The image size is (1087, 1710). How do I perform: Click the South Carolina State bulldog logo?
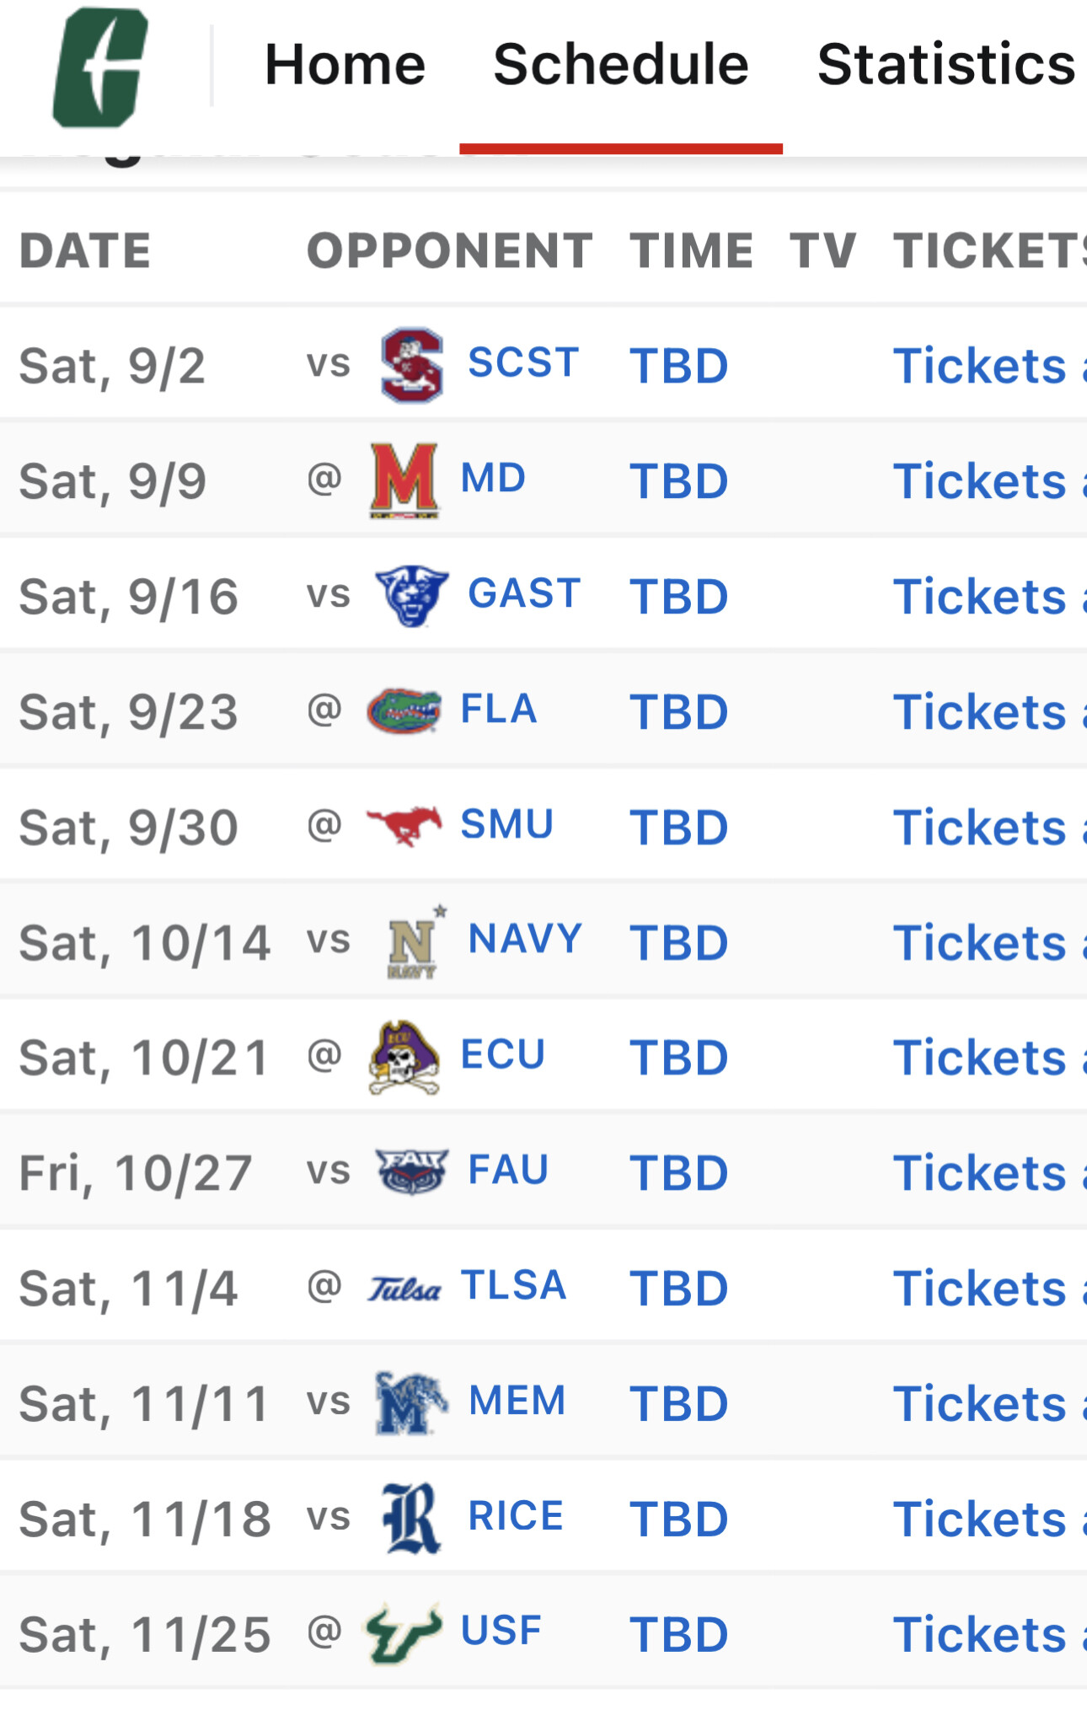(x=411, y=365)
